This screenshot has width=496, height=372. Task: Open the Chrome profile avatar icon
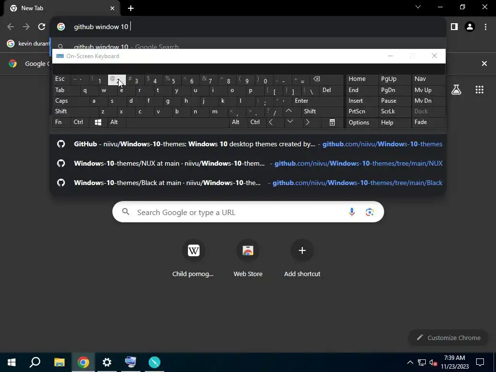(x=470, y=27)
